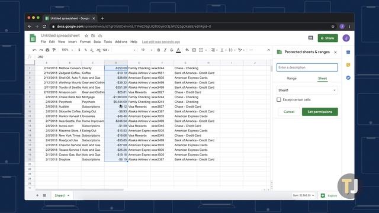The height and width of the screenshot is (213, 379).
Task: Click the Enter a description field
Action: click(x=307, y=67)
